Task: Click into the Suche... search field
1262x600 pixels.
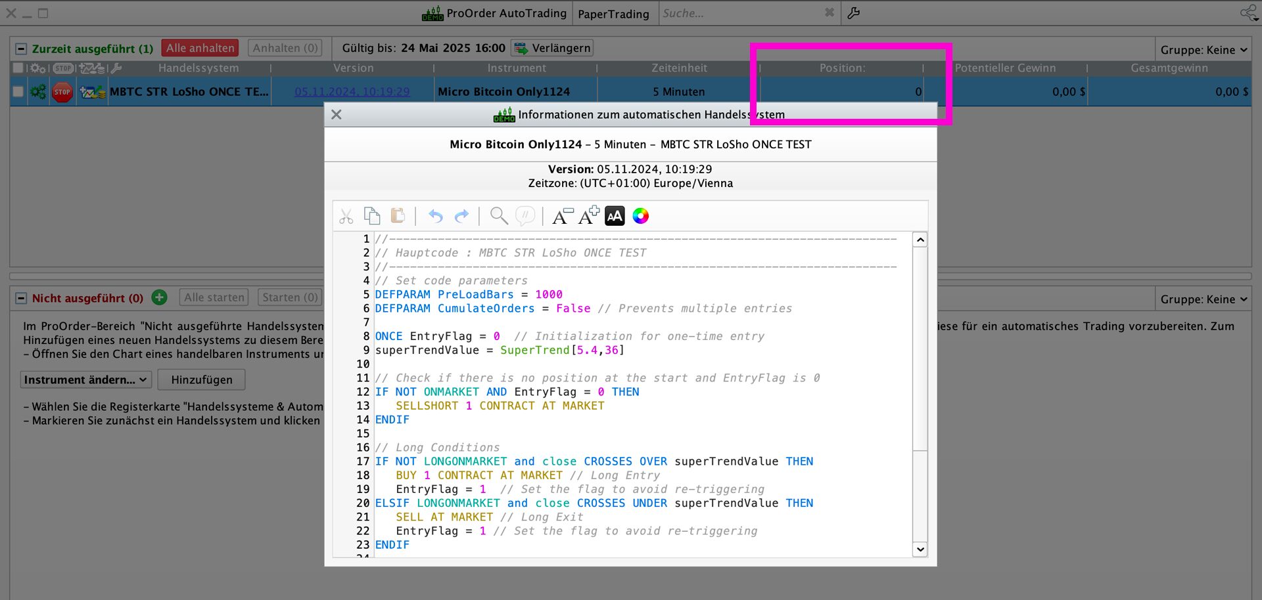Action: click(741, 13)
